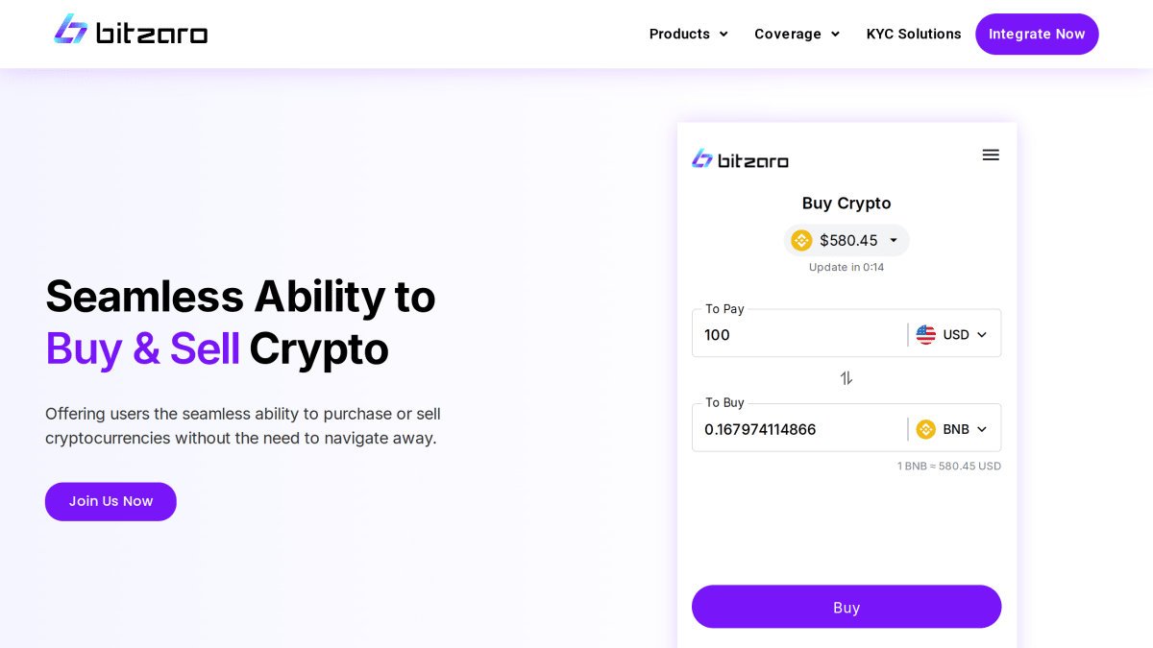Swap the pay and buy fields
Viewport: 1153px width, 648px height.
(x=846, y=378)
